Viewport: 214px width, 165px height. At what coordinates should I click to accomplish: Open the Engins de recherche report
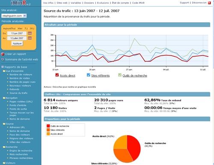click(x=21, y=151)
